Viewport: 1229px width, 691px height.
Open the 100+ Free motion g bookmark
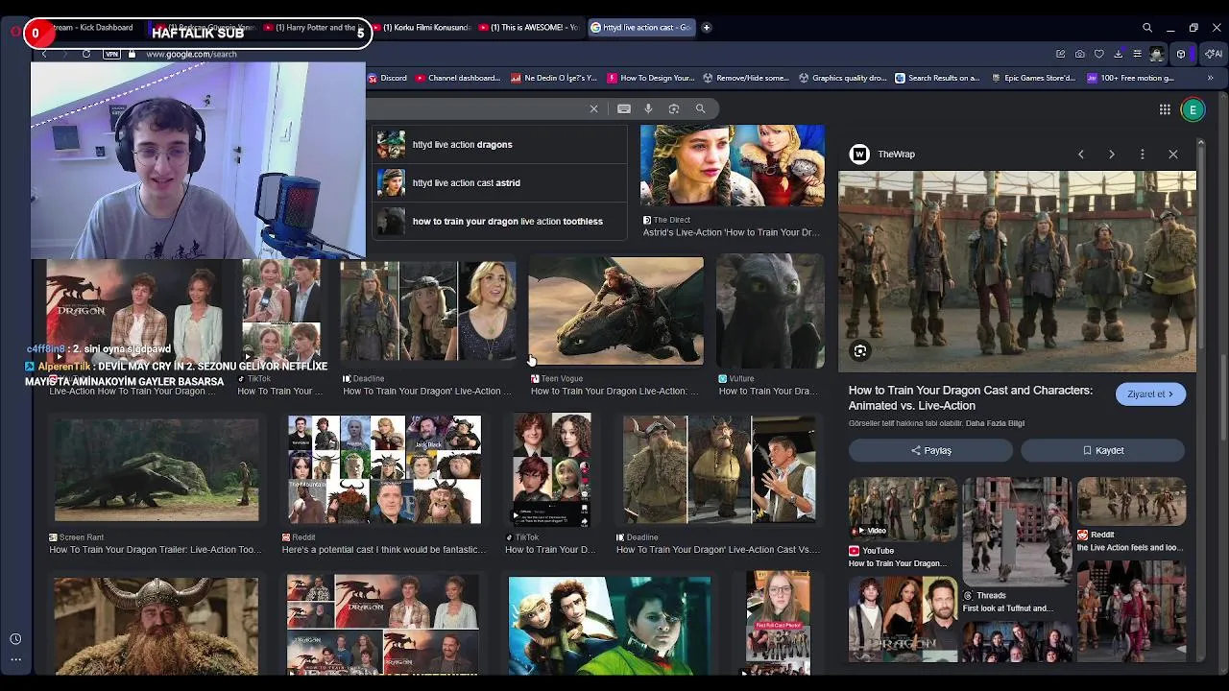[1130, 78]
